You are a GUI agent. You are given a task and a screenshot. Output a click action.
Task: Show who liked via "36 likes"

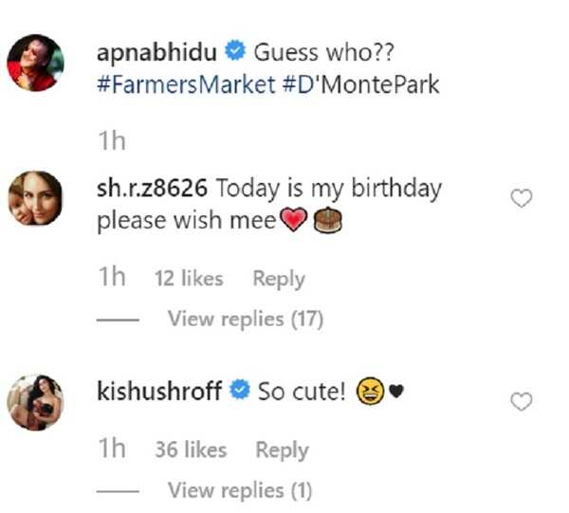pyautogui.click(x=191, y=450)
